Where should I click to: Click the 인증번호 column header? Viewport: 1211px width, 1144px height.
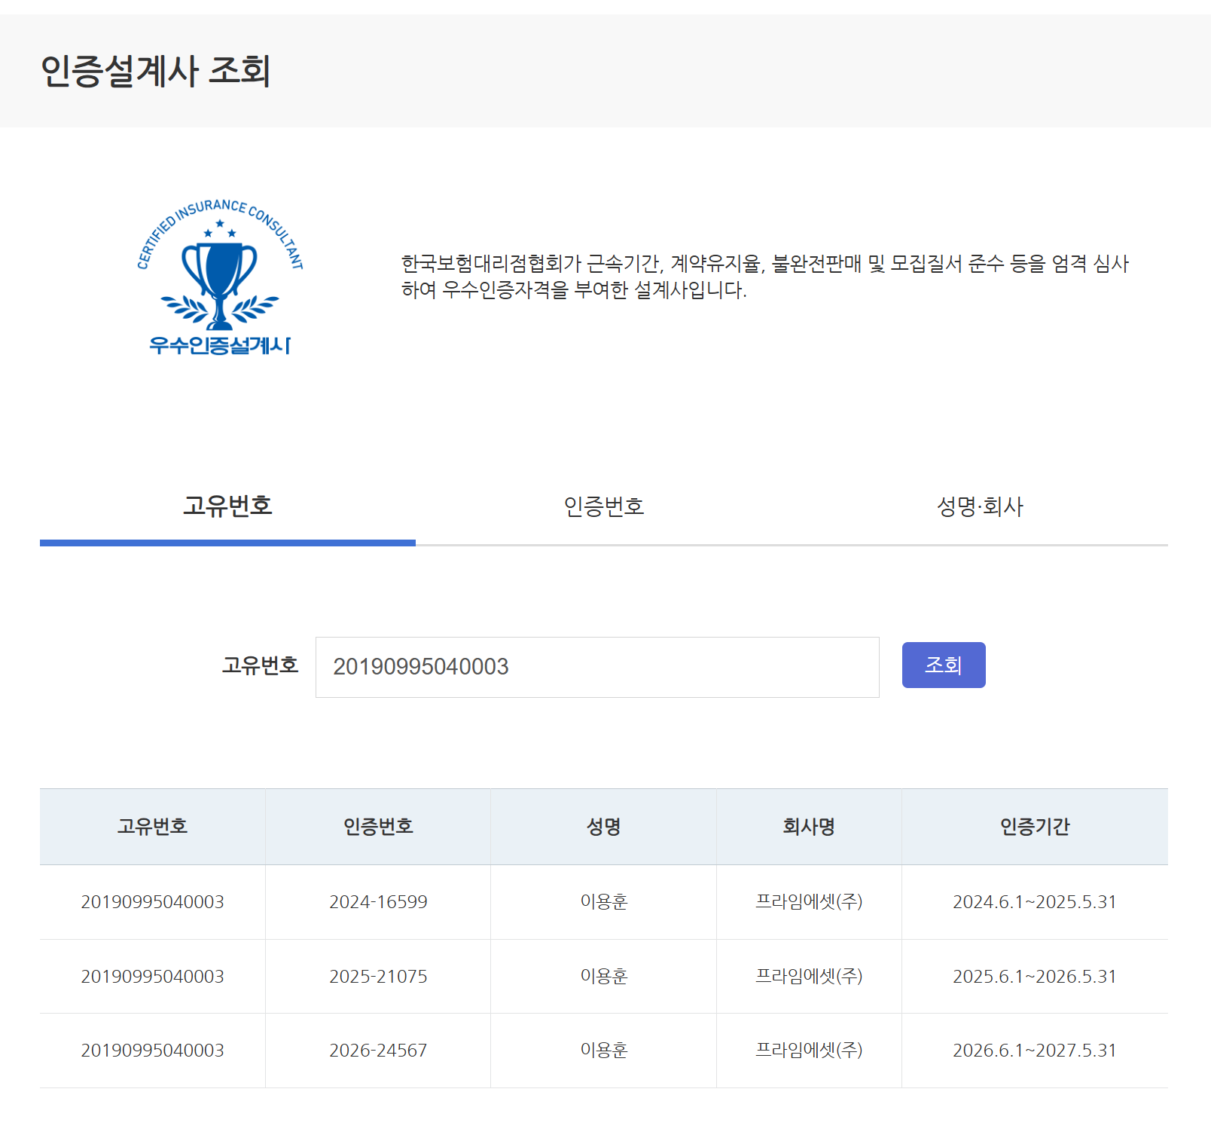[378, 827]
